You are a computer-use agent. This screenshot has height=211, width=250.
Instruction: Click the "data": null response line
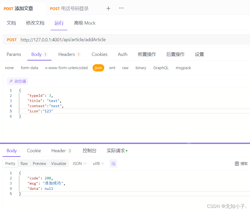(x=40, y=188)
